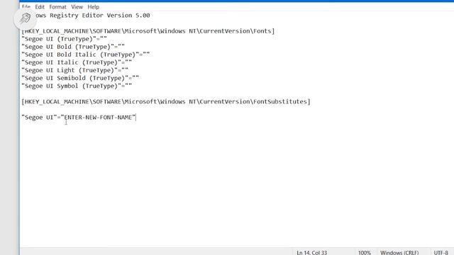Image resolution: width=454 pixels, height=255 pixels.
Task: Click the UTF-8 encoding indicator
Action: 441,252
